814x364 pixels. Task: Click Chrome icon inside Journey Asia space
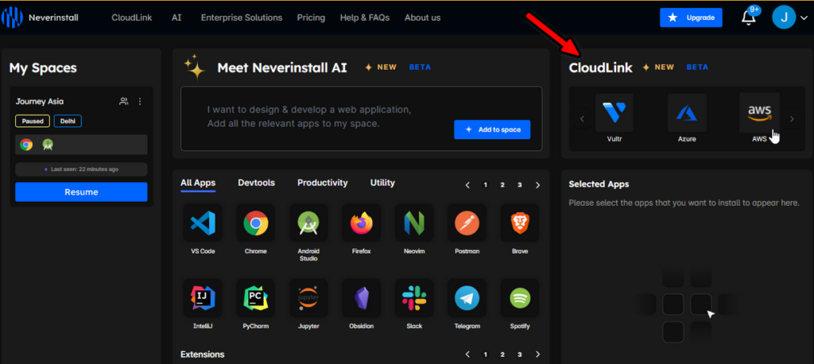pyautogui.click(x=26, y=145)
